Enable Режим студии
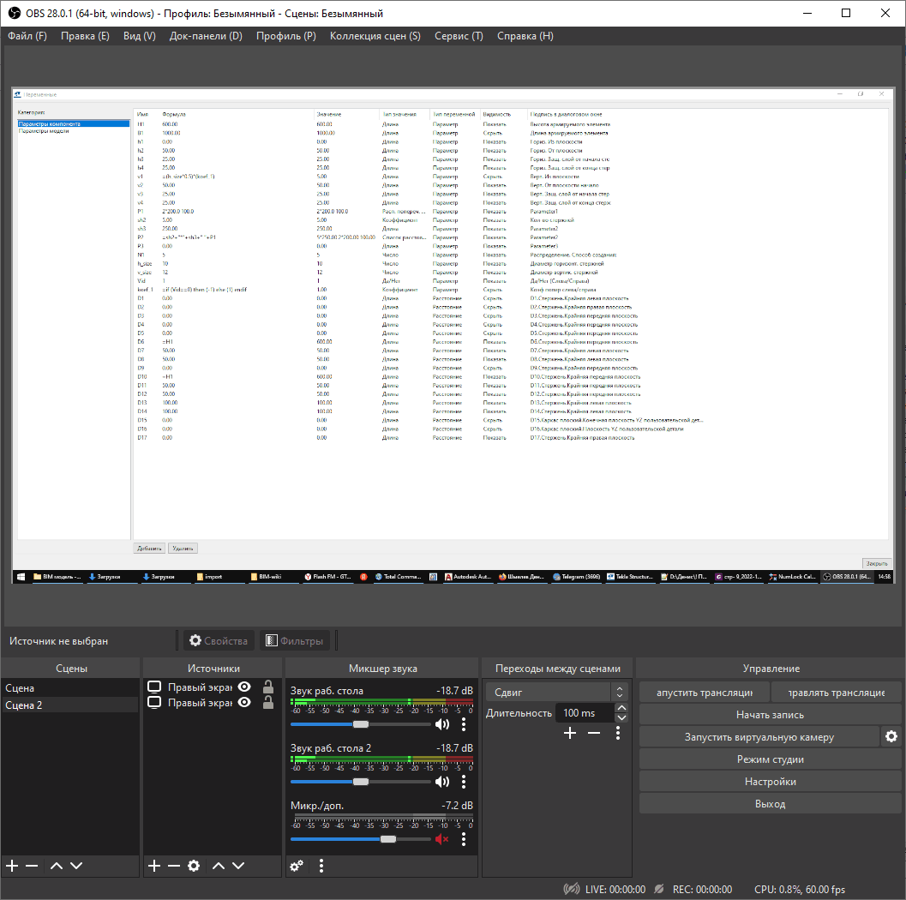Image resolution: width=906 pixels, height=900 pixels. [x=770, y=759]
